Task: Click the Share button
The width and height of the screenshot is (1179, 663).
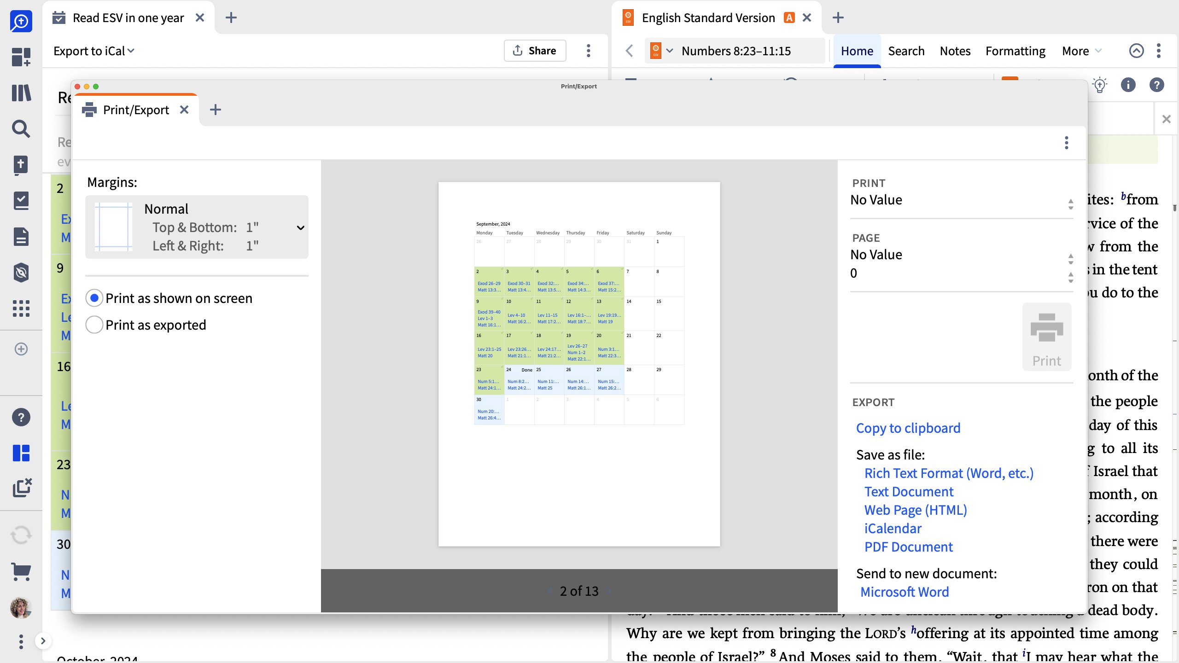Action: [535, 51]
